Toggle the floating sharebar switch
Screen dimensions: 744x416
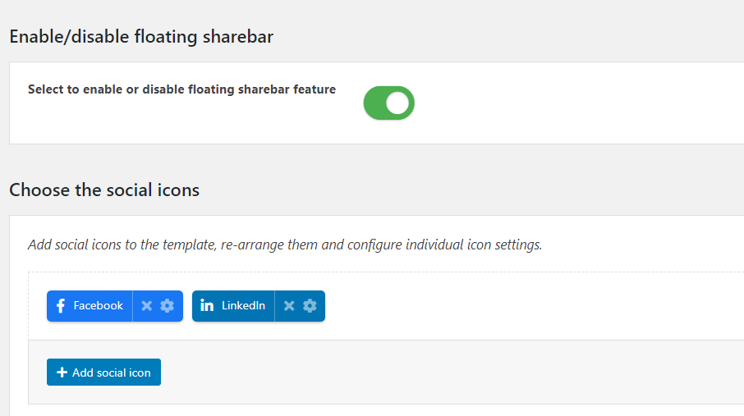[389, 103]
